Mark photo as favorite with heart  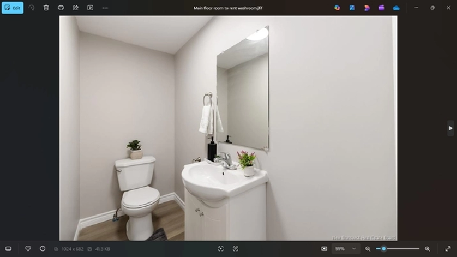coord(28,249)
